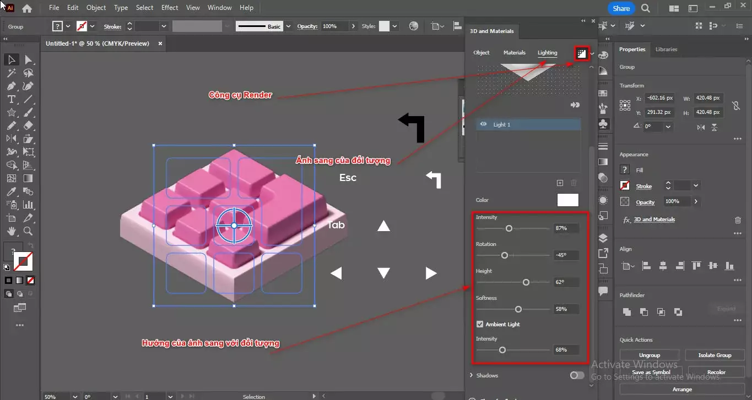
Task: Click the trash icon next to 3D and Materials
Action: [x=738, y=220]
